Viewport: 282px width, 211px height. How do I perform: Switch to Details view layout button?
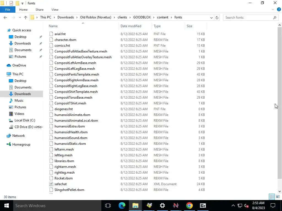pyautogui.click(x=272, y=197)
